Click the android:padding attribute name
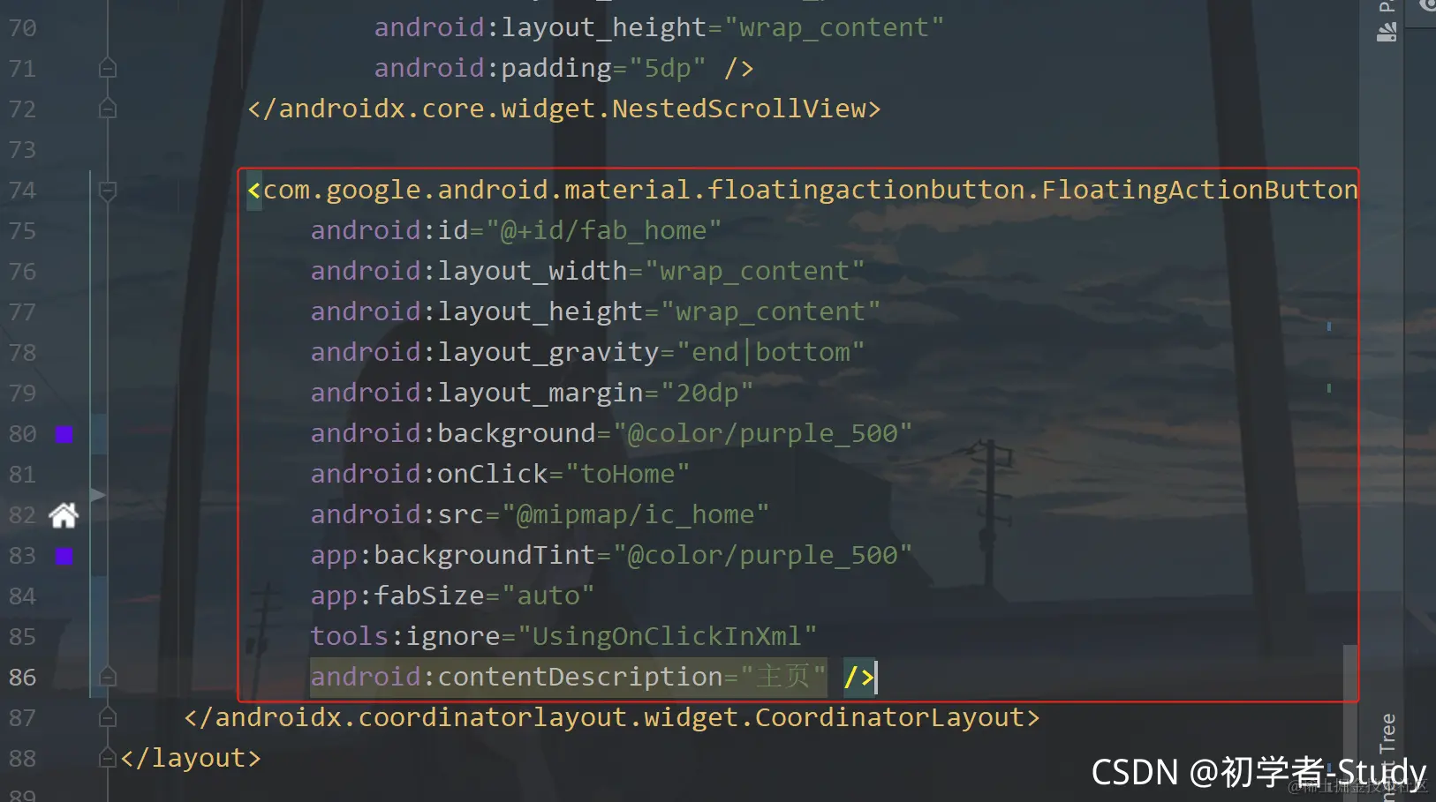 (x=493, y=69)
